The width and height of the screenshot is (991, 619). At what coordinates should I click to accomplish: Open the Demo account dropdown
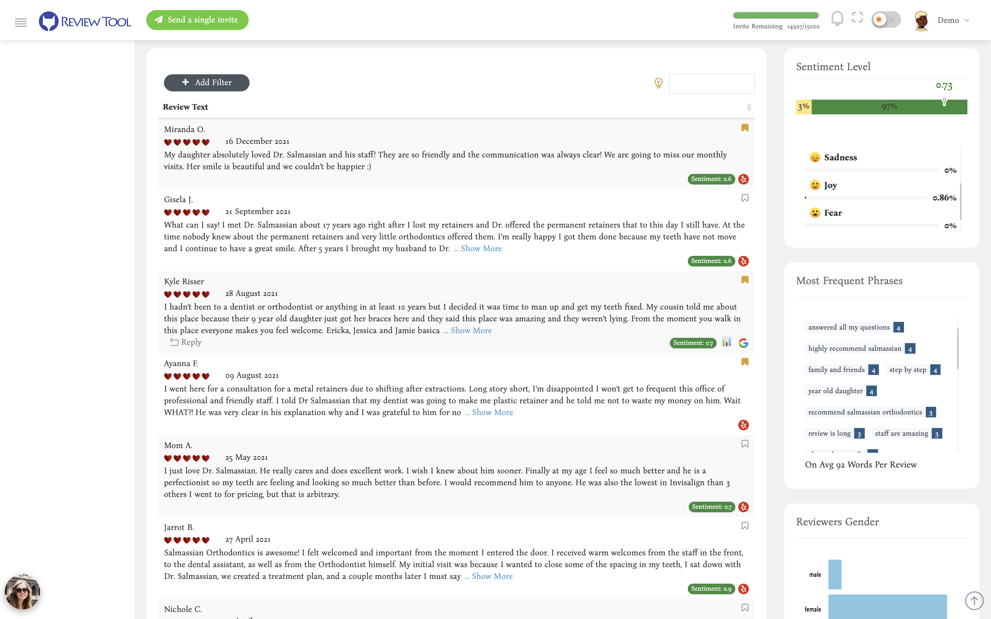click(953, 20)
